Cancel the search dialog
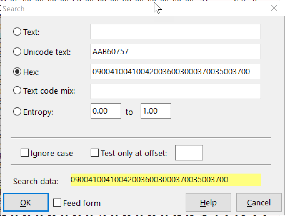The image size is (285, 216). (x=258, y=203)
